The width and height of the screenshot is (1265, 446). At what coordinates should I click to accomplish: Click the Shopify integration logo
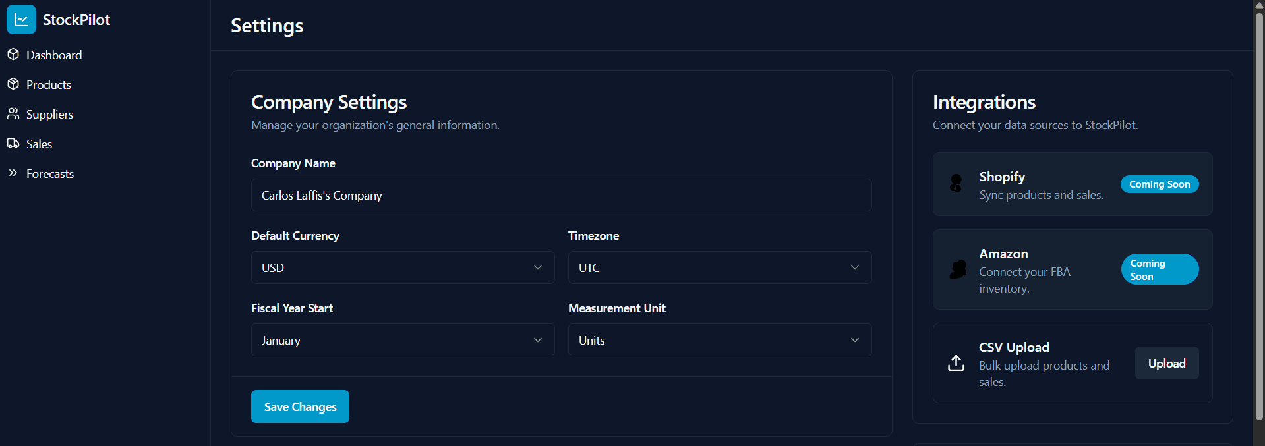click(956, 184)
